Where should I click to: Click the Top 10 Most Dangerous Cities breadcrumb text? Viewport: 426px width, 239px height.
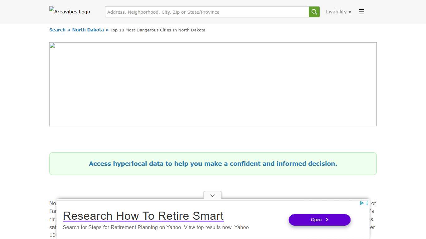(158, 30)
